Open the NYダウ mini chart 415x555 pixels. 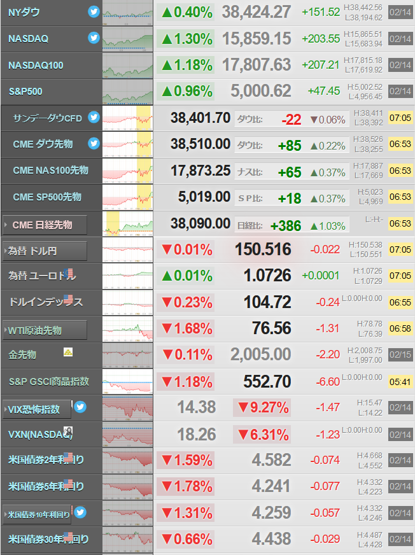tap(128, 13)
